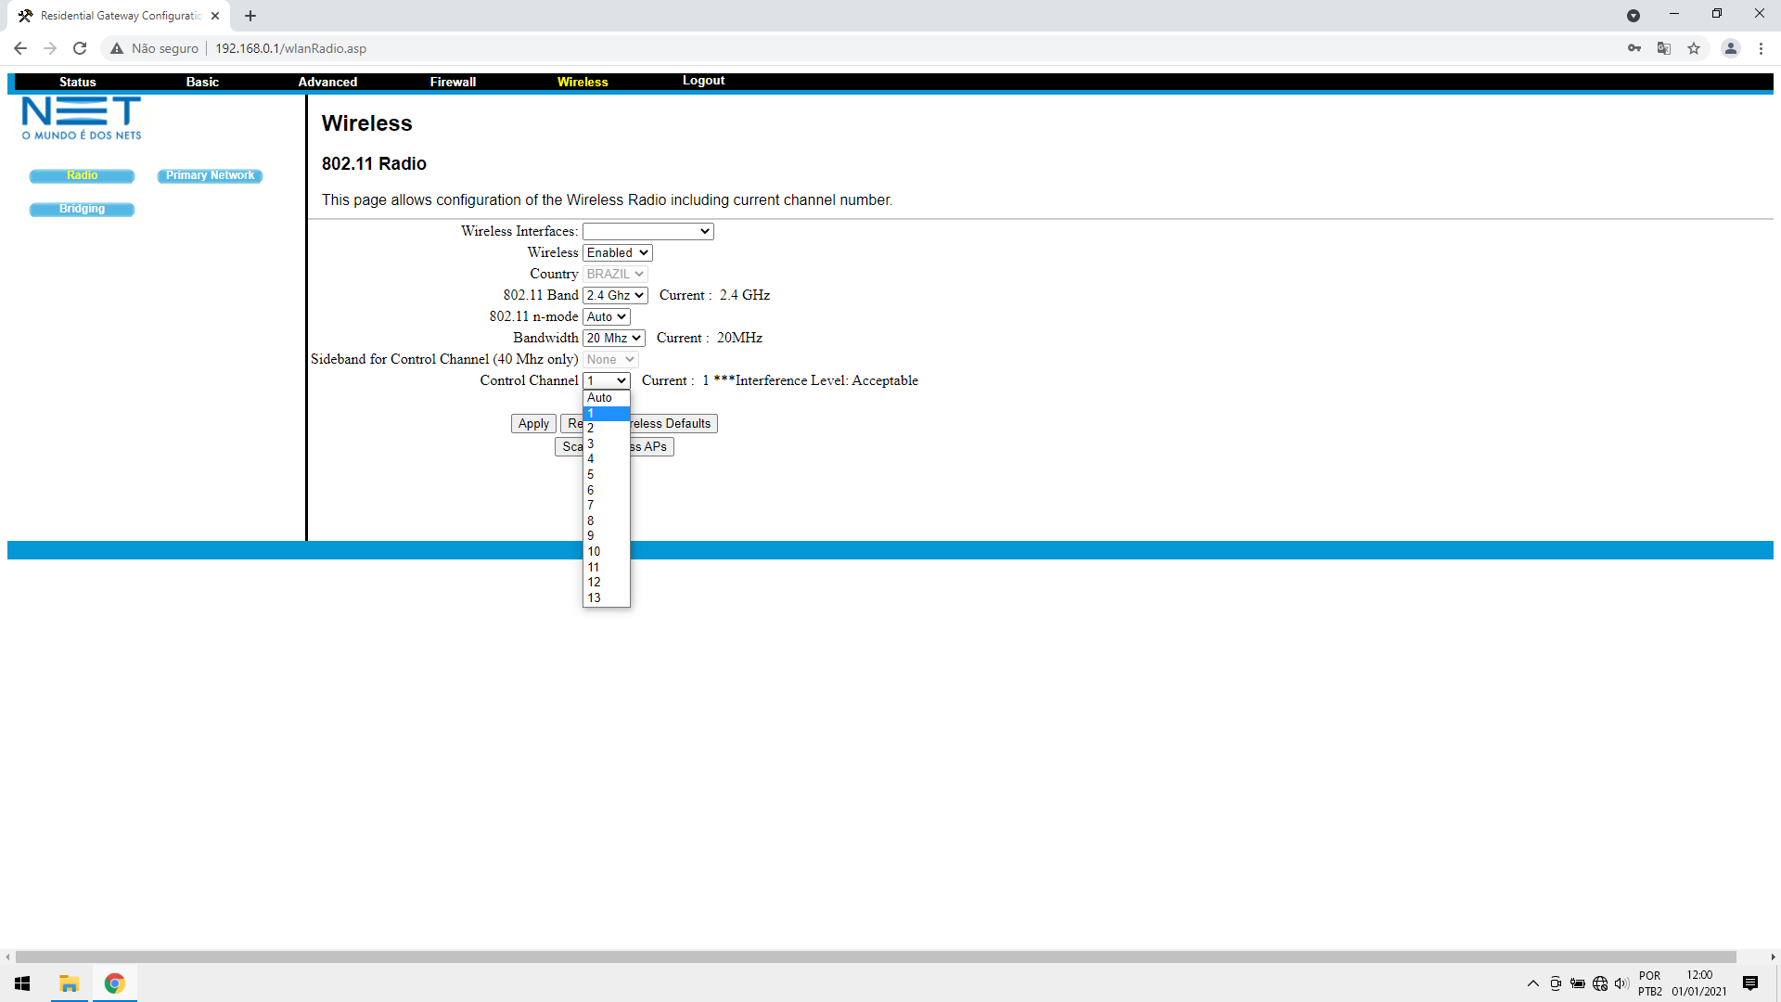
Task: Collapse the Control Channel dropdown
Action: [x=607, y=380]
